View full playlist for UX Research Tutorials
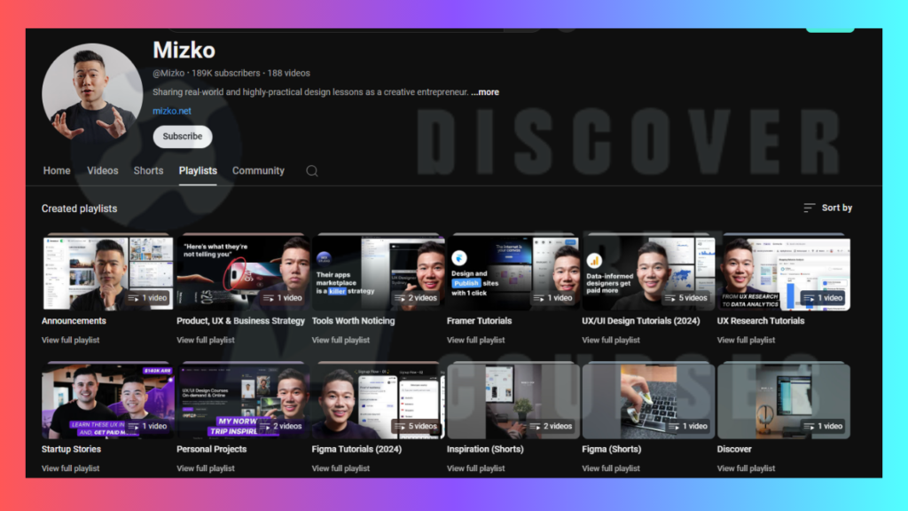This screenshot has width=908, height=511. 747,340
